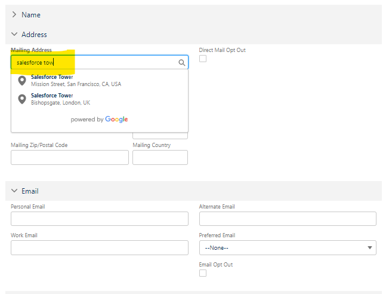Image resolution: width=389 pixels, height=294 pixels.
Task: Click the search magnifier icon in Mailing Address
Action: tap(182, 62)
